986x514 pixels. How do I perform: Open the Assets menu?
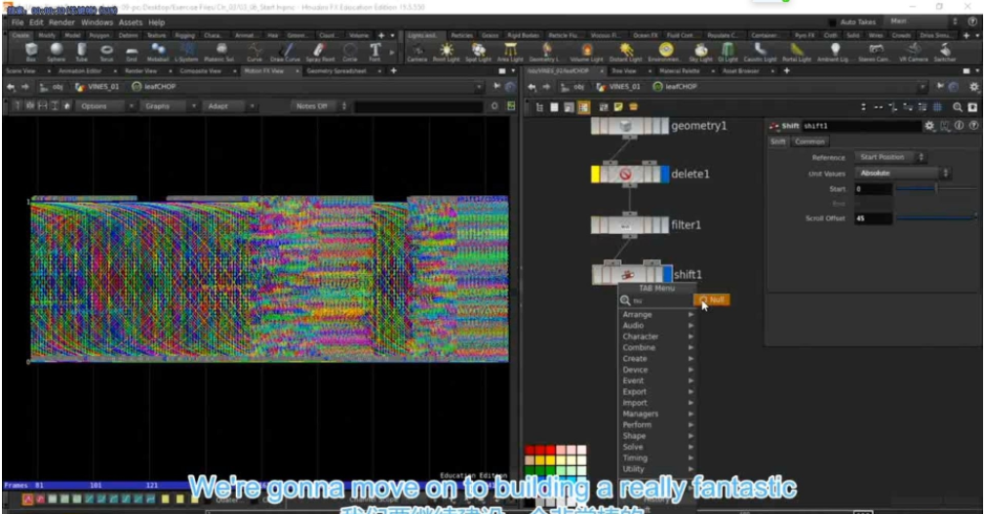point(131,22)
